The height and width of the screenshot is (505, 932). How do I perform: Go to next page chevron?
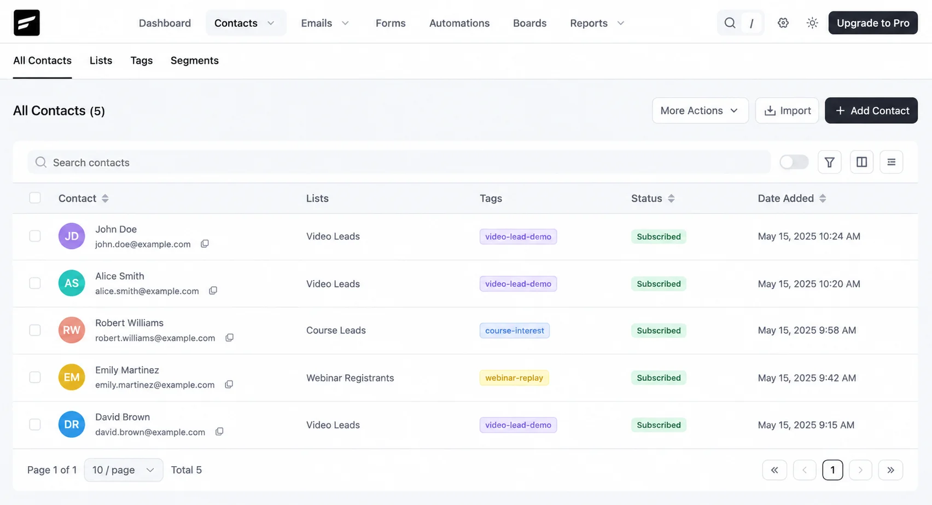860,470
